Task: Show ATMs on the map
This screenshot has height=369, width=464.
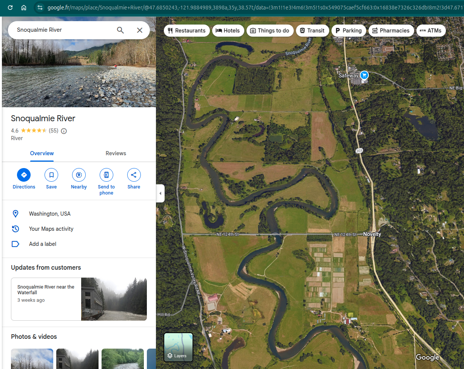Action: pos(431,31)
